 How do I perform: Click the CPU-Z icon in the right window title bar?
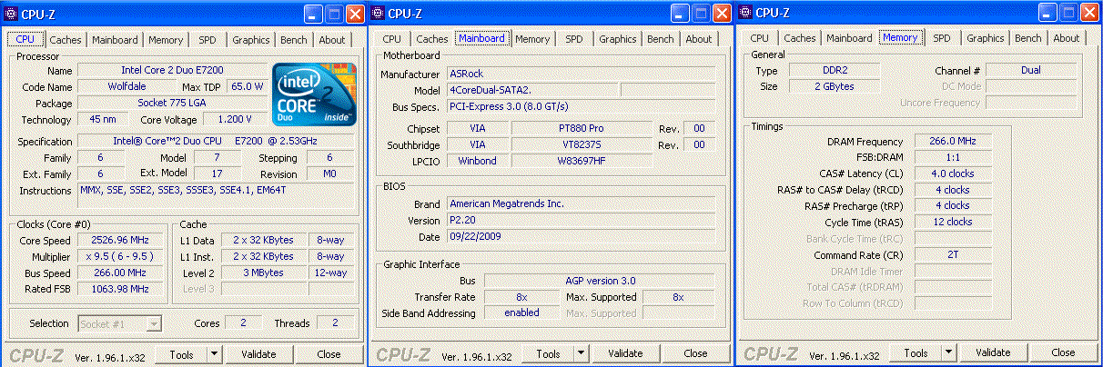(x=745, y=13)
